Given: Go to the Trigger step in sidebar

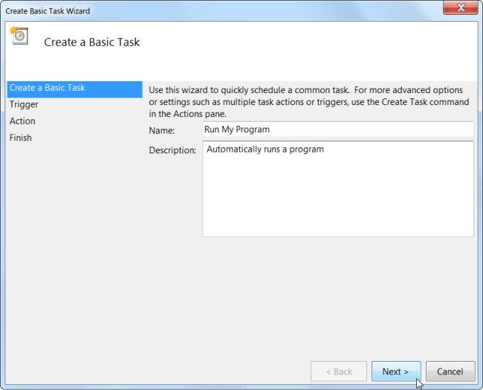Looking at the screenshot, I should coord(24,105).
